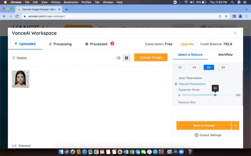Switch to grid view layout

pos(127,58)
